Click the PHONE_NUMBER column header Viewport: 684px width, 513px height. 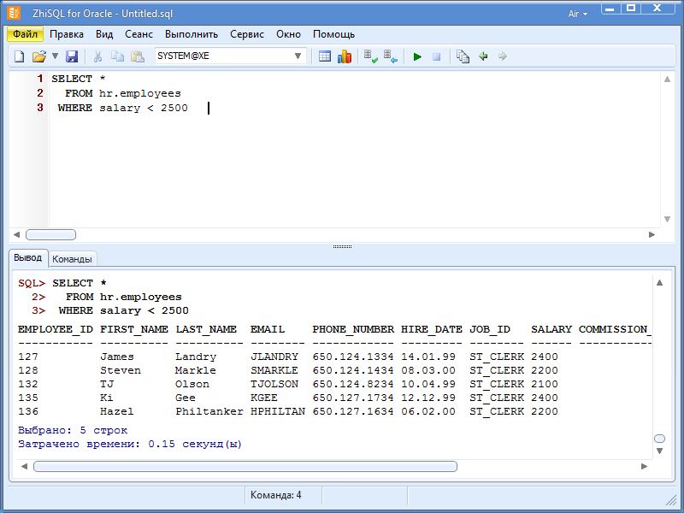tap(353, 329)
